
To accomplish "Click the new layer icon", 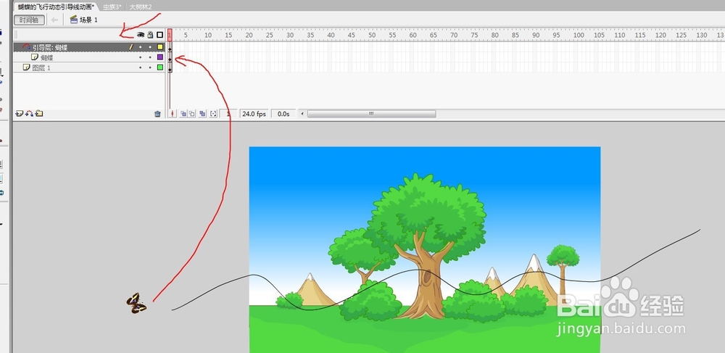I will (x=20, y=113).
